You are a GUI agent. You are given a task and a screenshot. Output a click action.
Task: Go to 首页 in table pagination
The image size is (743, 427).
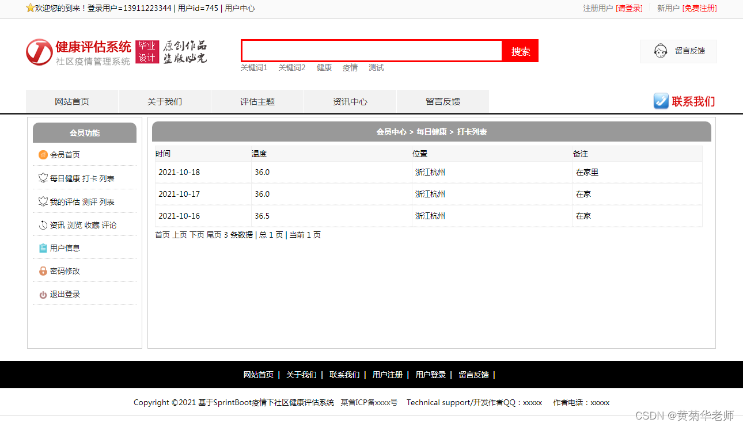162,235
